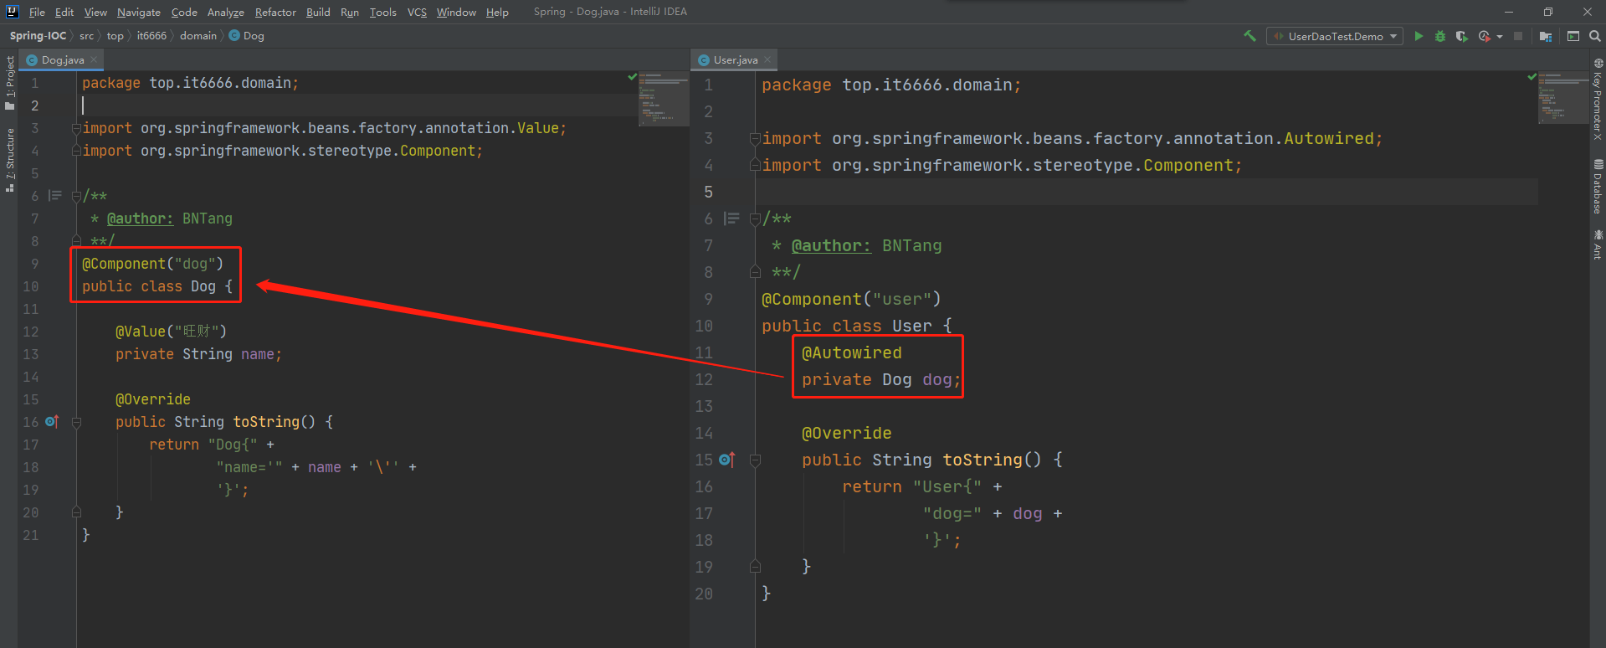Open the VCS menu
Screen dimensions: 1606x648
[417, 12]
